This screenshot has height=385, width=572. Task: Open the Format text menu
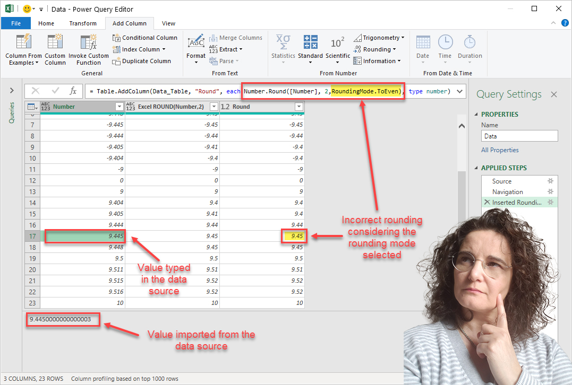[x=196, y=49]
